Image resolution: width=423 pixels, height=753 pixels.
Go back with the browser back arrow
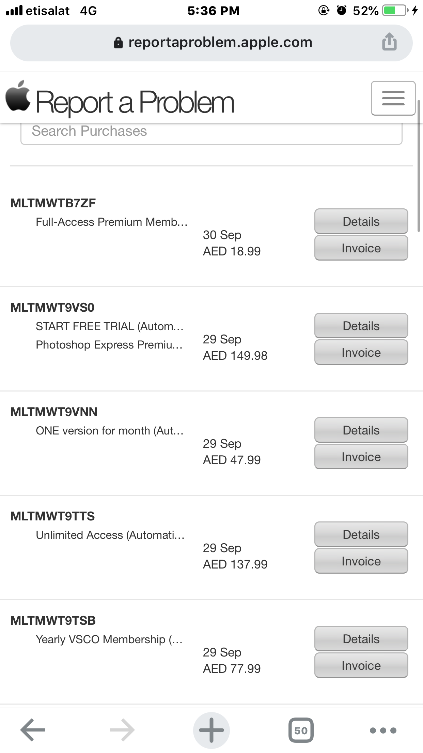pos(33,730)
